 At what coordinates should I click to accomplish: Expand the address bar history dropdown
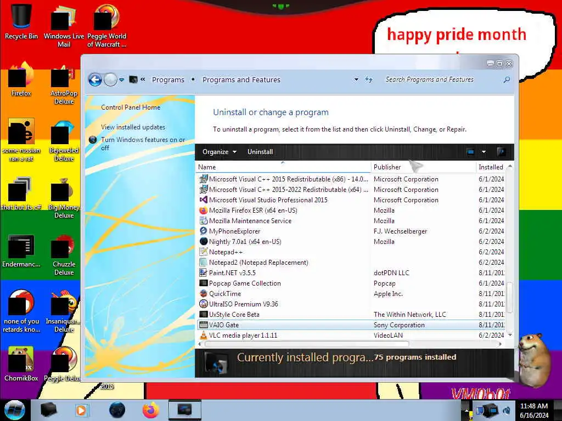click(x=356, y=79)
